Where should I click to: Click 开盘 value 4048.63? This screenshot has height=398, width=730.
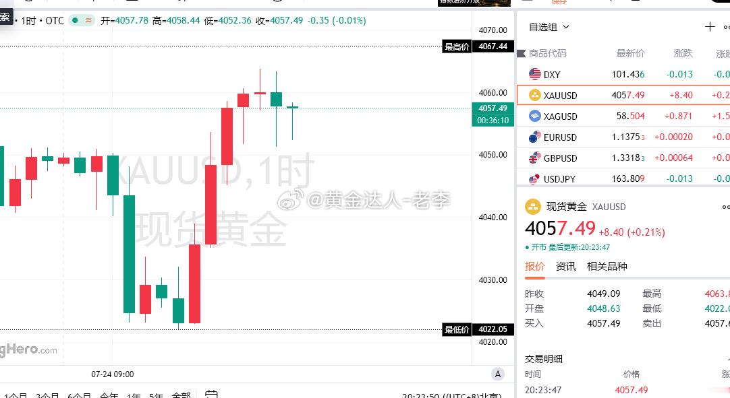[x=603, y=308]
